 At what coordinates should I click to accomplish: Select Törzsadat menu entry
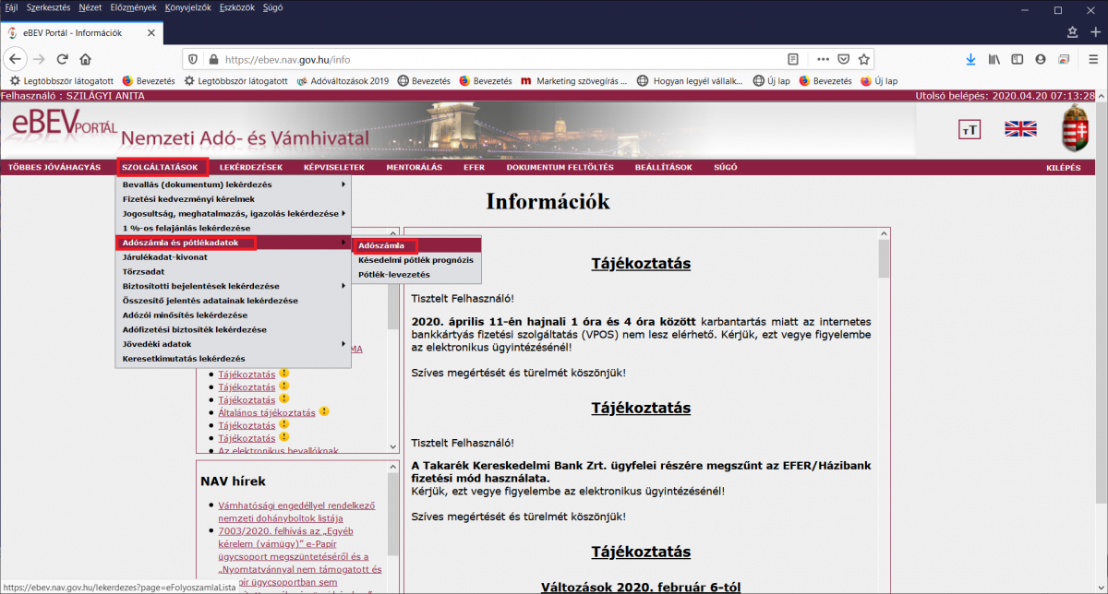click(233, 272)
